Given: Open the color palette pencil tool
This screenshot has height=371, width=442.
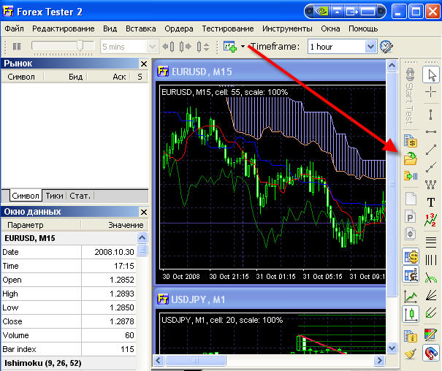Looking at the screenshot, I should [431, 335].
